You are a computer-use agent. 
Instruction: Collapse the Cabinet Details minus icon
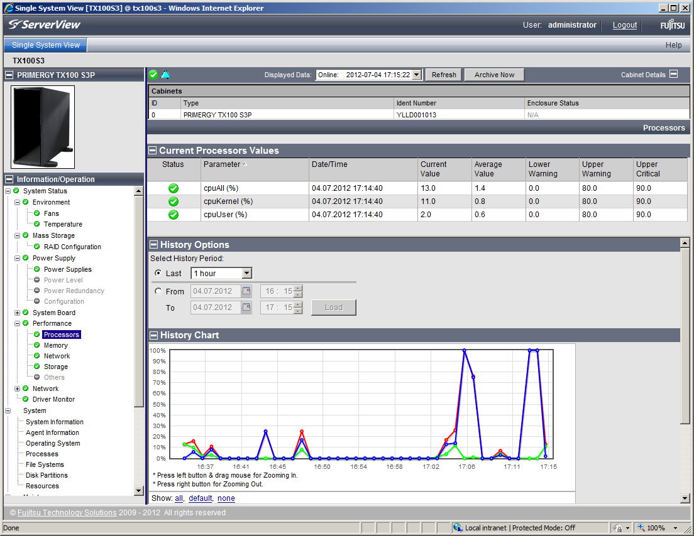[673, 74]
